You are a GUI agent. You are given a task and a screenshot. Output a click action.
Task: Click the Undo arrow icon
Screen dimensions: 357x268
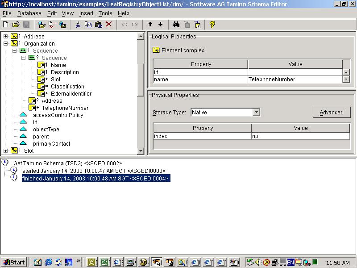tap(125, 25)
